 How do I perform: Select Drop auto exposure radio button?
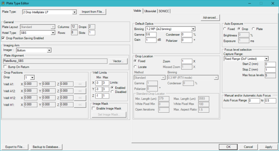coord(239,29)
